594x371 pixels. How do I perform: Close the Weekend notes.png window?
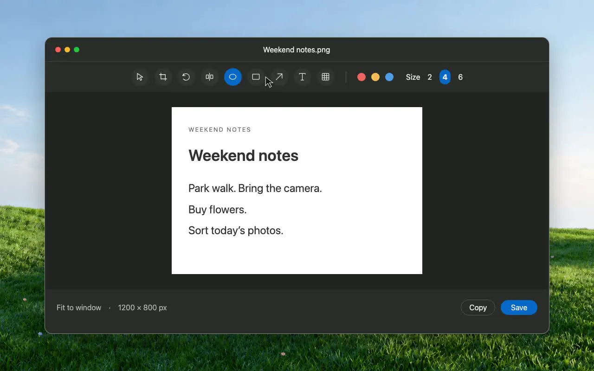coord(58,50)
